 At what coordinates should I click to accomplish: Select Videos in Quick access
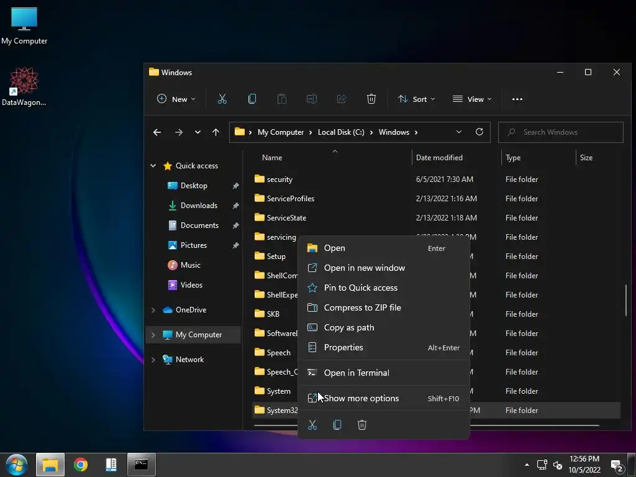click(191, 284)
